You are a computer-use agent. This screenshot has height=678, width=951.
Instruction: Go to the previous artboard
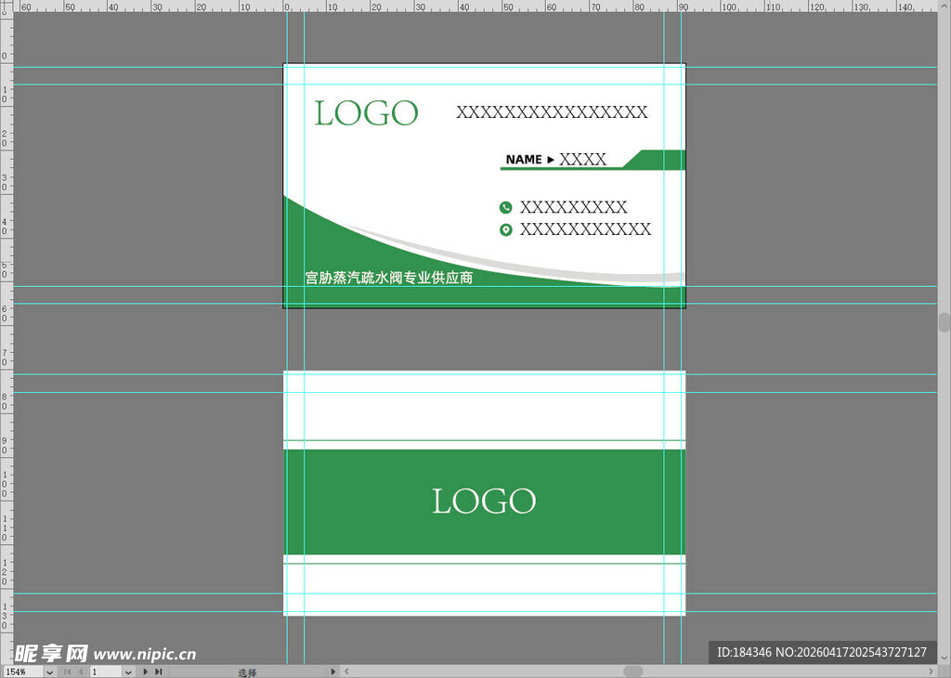79,671
